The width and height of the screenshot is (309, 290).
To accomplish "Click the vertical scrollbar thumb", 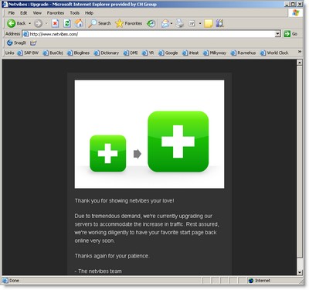I will click(299, 162).
